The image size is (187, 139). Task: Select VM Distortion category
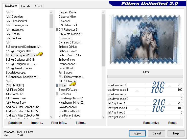tap(15, 17)
